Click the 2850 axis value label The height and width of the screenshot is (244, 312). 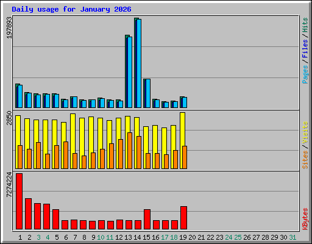[x=9, y=118]
